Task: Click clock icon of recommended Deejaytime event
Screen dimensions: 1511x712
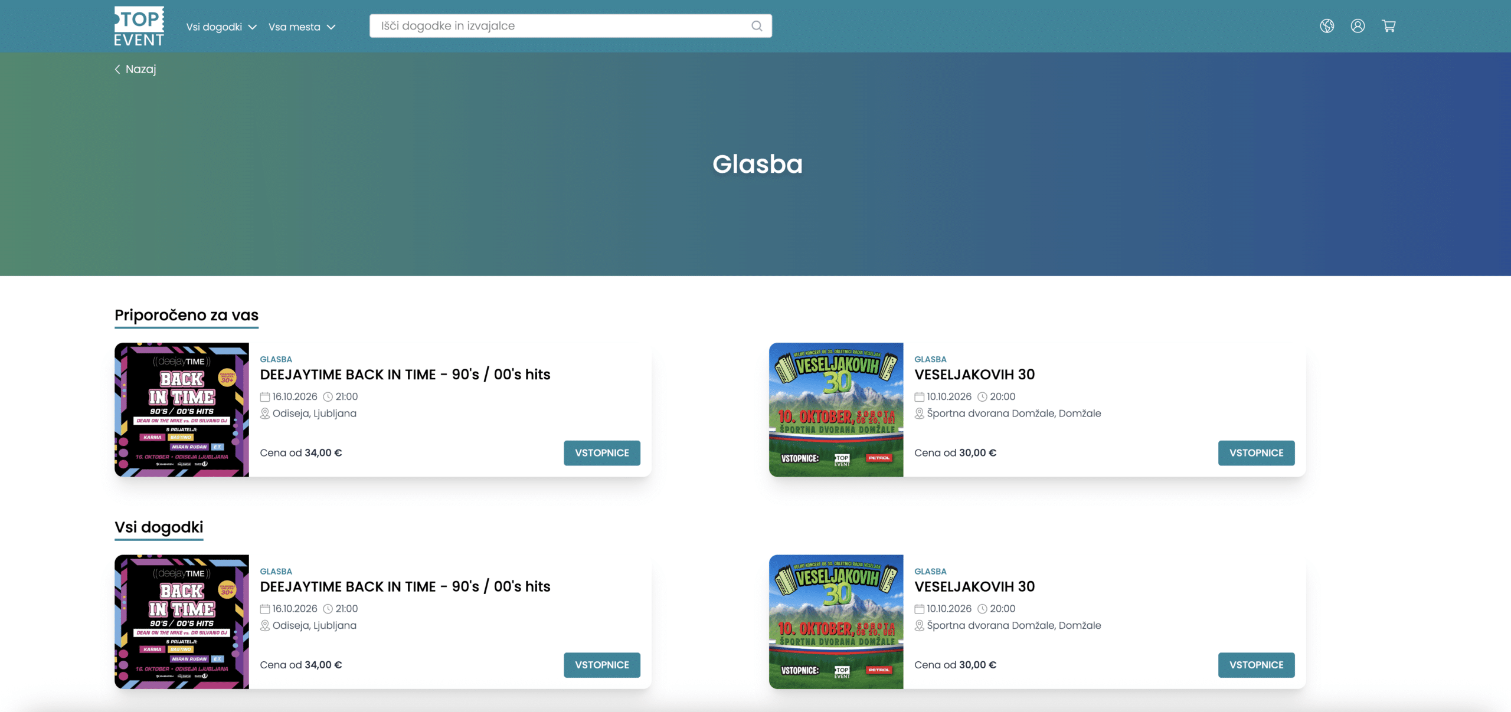Action: (328, 397)
